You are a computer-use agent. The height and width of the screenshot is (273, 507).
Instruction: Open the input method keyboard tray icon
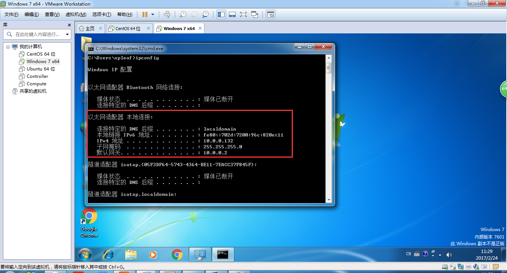point(416,254)
